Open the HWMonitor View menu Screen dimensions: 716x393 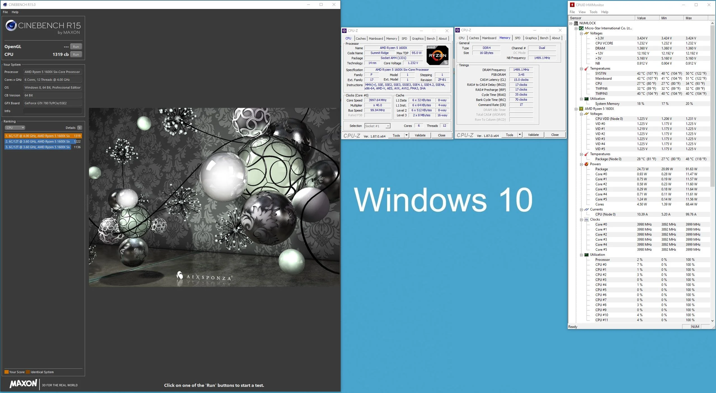tap(582, 12)
